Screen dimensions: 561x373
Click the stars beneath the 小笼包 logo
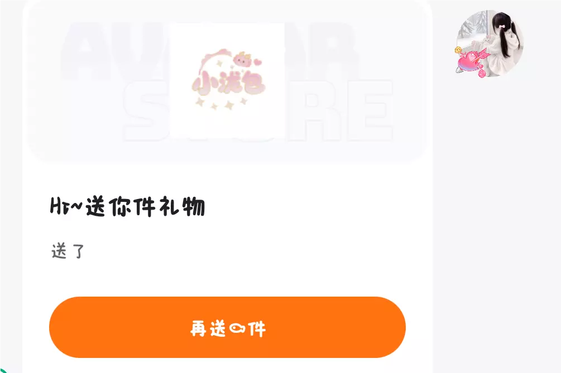[221, 104]
